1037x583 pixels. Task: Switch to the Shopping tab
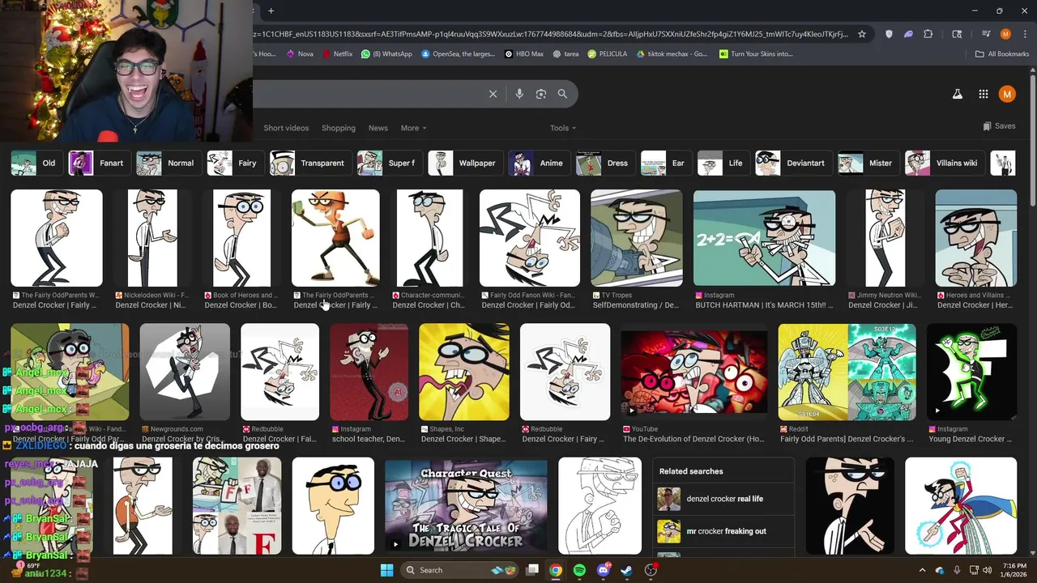point(339,128)
